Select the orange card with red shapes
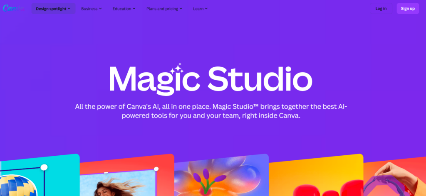The height and width of the screenshot is (196, 426). [316, 175]
